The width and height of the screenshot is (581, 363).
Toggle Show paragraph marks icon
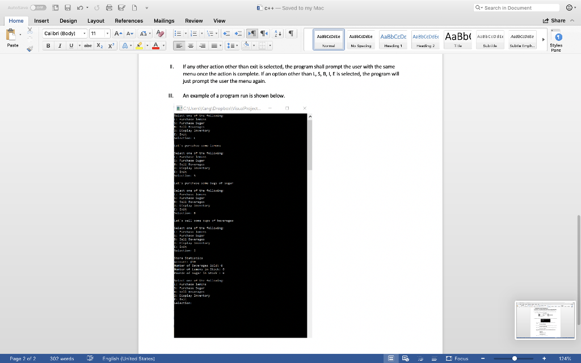pos(291,33)
